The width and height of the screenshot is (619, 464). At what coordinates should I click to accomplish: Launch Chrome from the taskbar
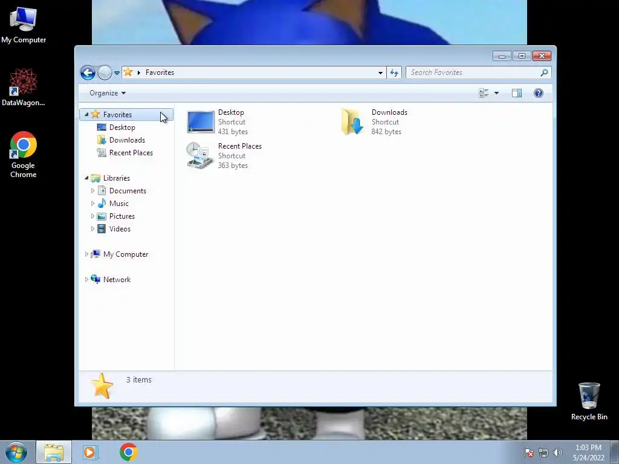tap(128, 452)
